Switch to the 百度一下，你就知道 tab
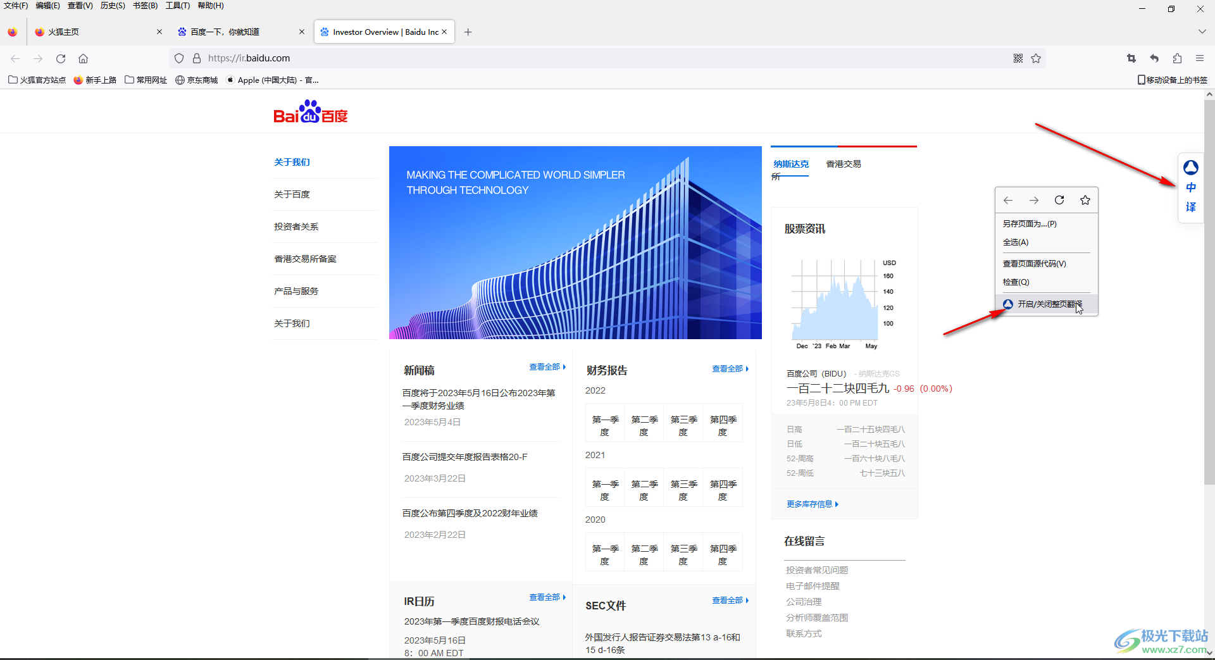1215x660 pixels. [x=241, y=32]
